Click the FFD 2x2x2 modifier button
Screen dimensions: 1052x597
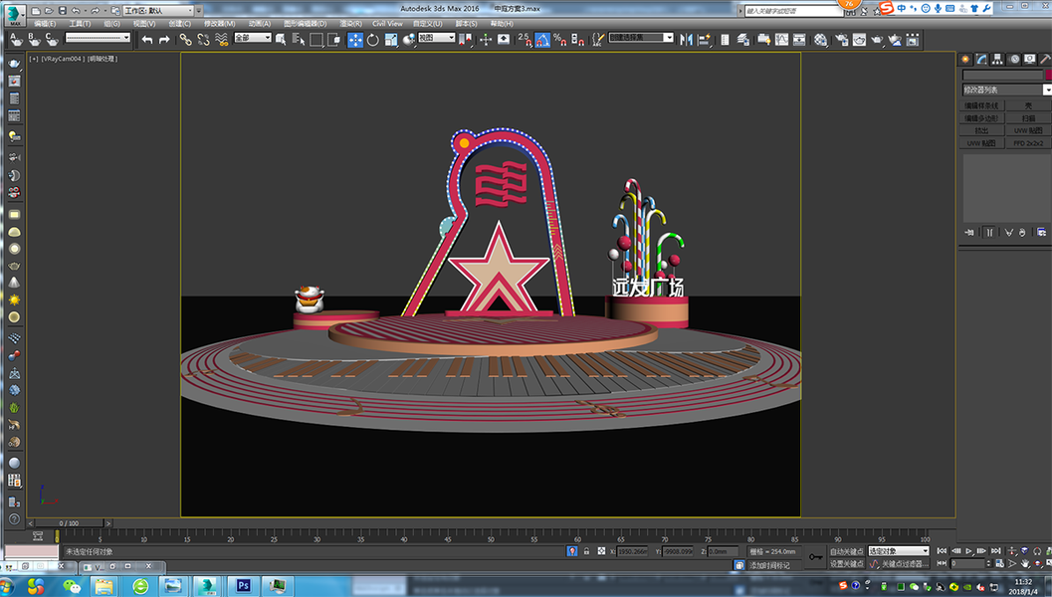pos(1028,143)
